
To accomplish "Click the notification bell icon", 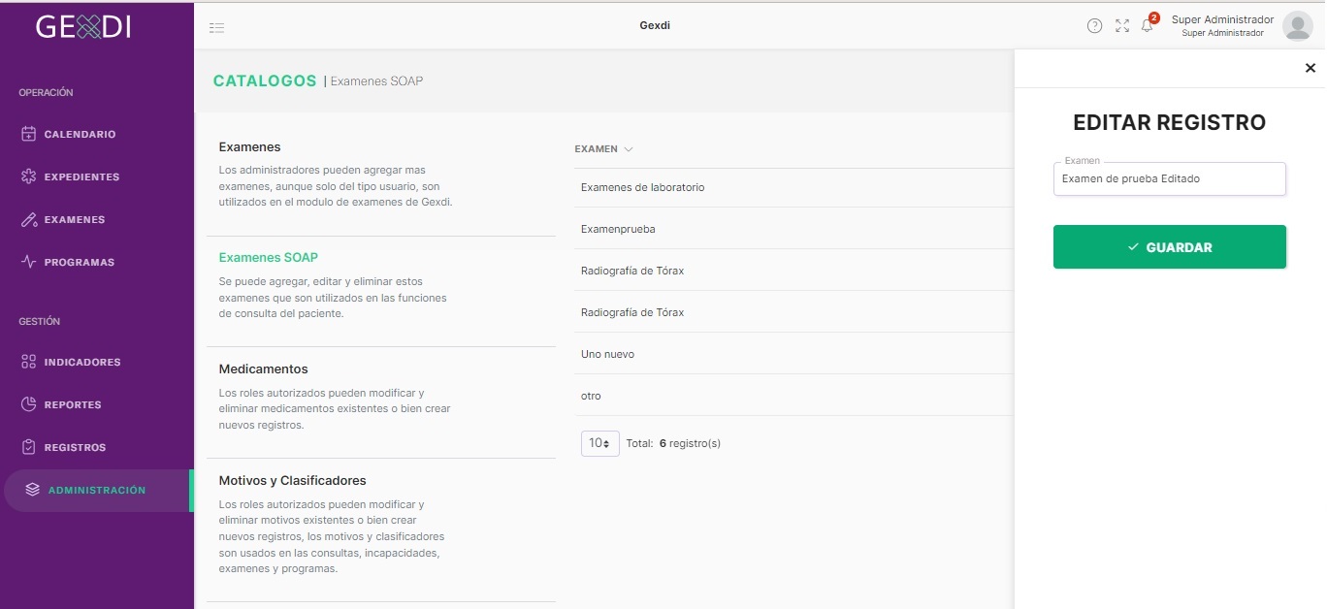I will click(x=1148, y=26).
